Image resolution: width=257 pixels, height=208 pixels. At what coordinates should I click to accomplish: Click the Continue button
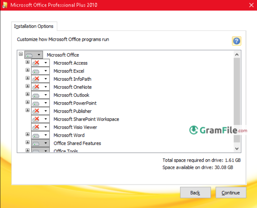(231, 192)
